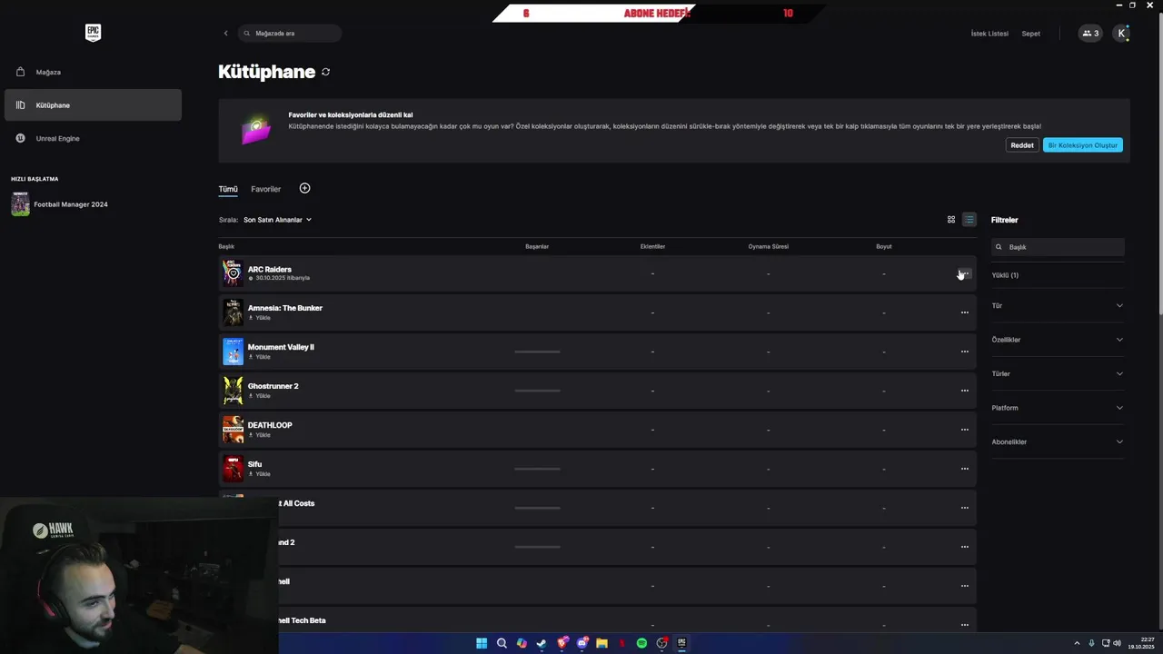This screenshot has height=654, width=1163.
Task: Open the three-dot menu for DEATHLOOP
Action: 964,430
